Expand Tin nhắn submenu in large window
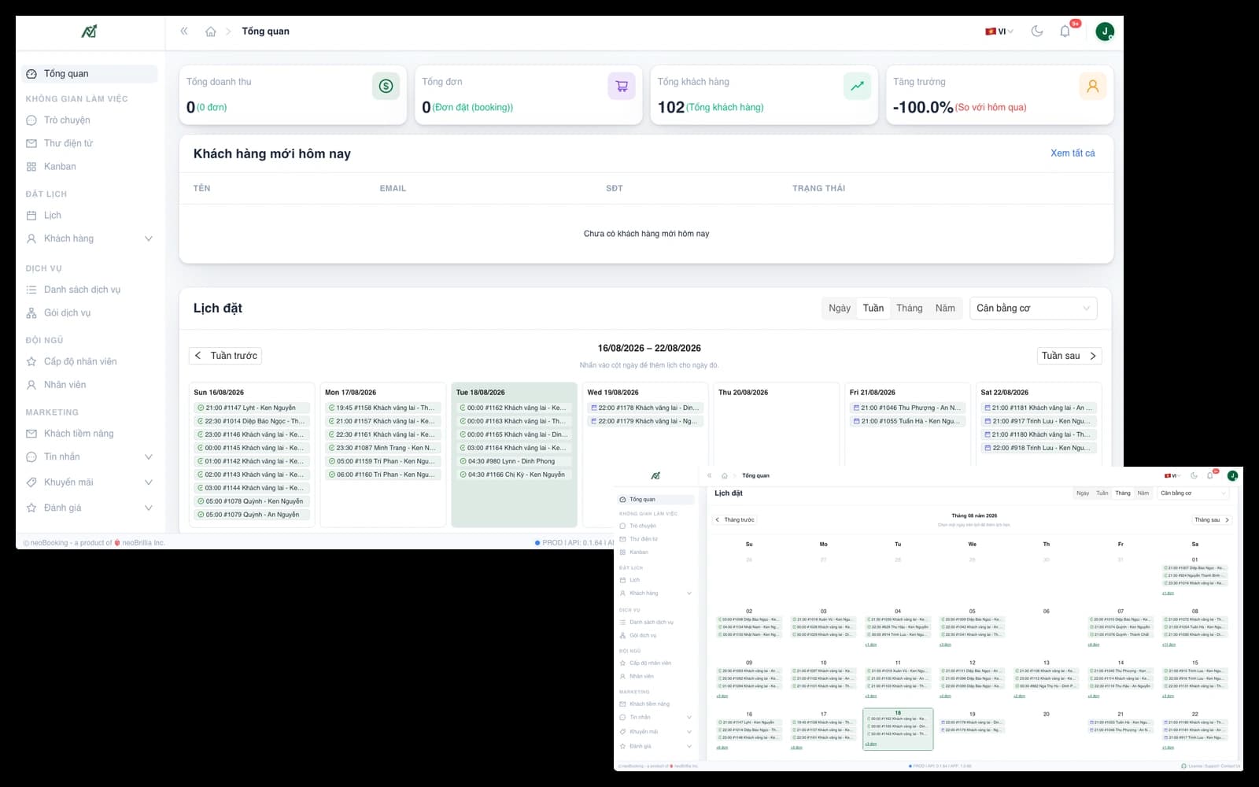The height and width of the screenshot is (787, 1259). (148, 457)
